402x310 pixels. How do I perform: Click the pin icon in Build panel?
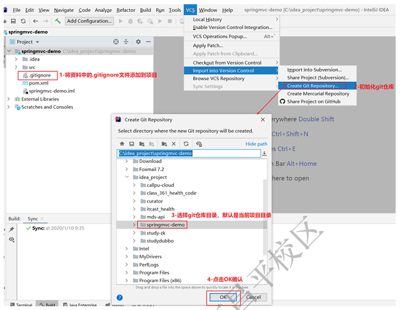12,229
